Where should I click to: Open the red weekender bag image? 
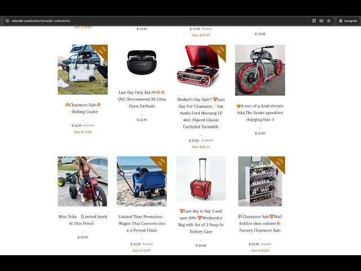pyautogui.click(x=201, y=178)
